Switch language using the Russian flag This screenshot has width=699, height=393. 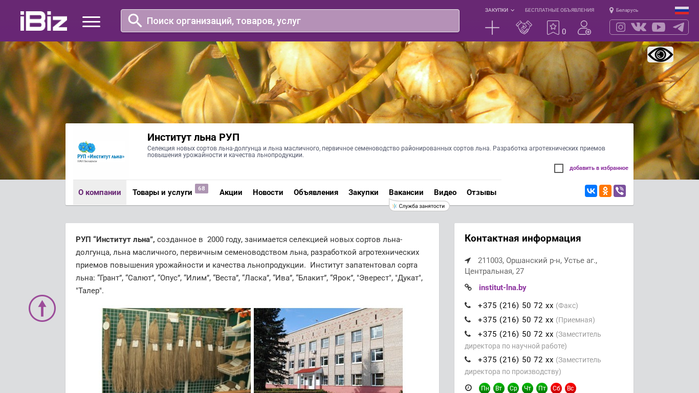tap(682, 10)
